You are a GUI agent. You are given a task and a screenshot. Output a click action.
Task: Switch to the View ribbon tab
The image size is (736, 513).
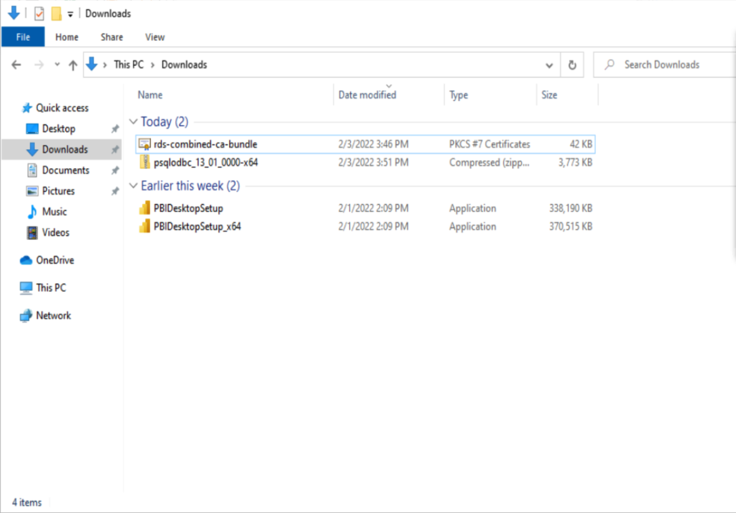click(x=155, y=37)
